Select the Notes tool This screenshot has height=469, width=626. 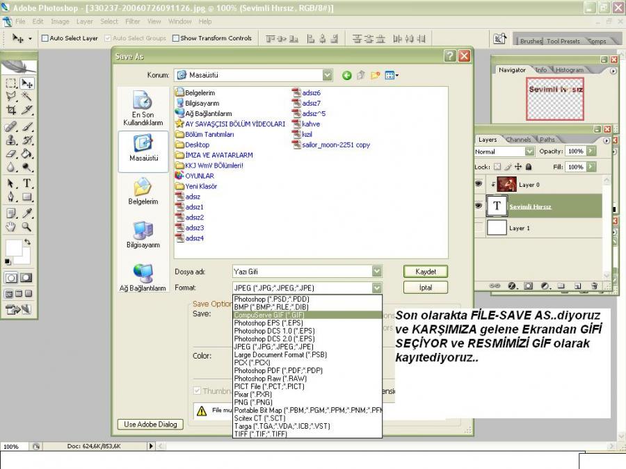11,213
